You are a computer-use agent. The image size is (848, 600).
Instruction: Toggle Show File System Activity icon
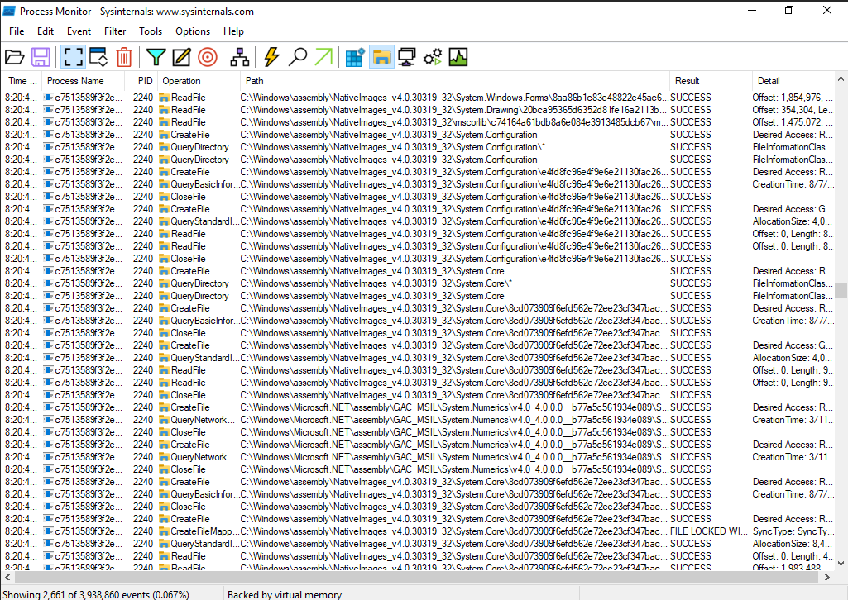click(381, 57)
